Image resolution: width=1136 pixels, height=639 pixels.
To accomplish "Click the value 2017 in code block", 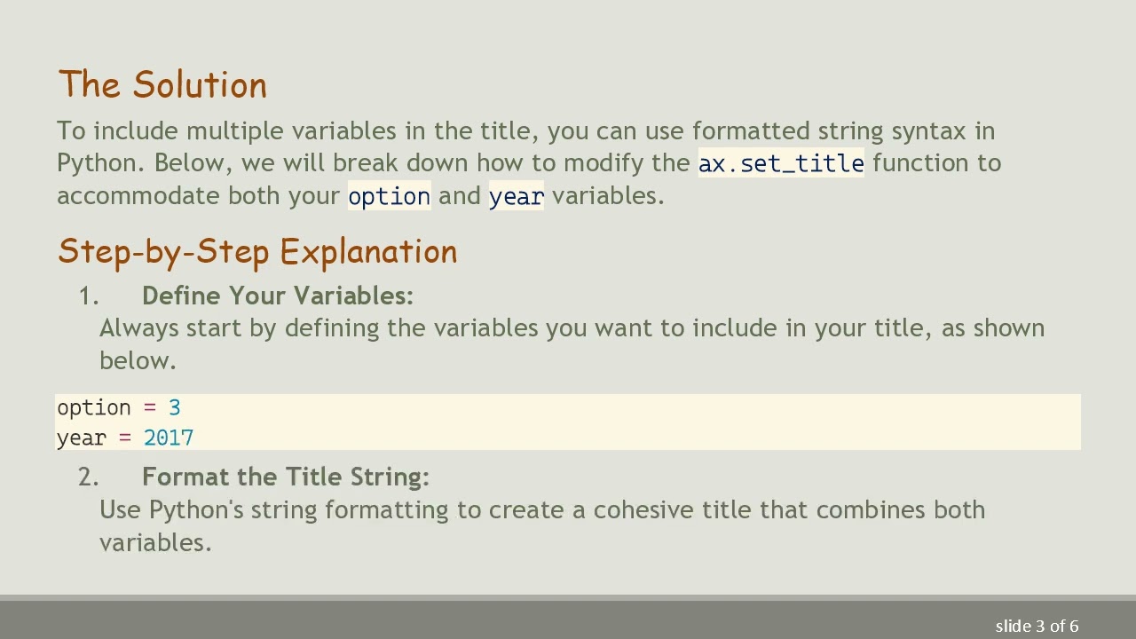I will [169, 438].
